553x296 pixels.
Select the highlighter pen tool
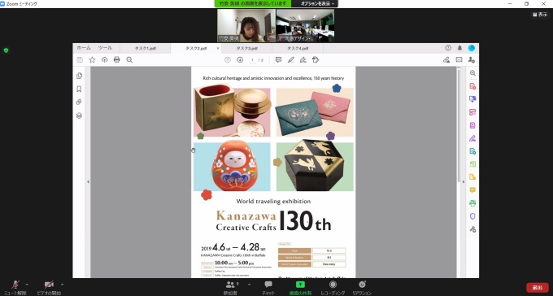point(290,60)
